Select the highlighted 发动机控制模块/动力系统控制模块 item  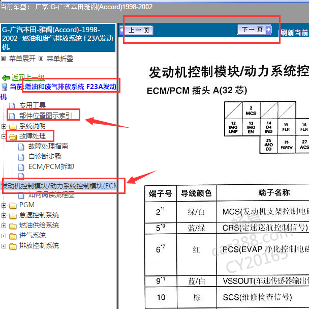coord(59,186)
